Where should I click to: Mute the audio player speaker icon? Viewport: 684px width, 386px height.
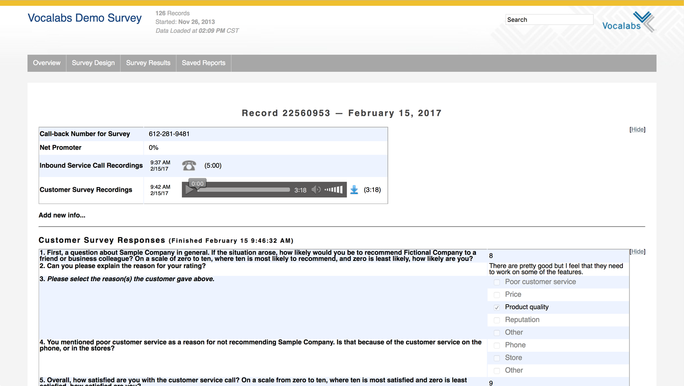[315, 190]
